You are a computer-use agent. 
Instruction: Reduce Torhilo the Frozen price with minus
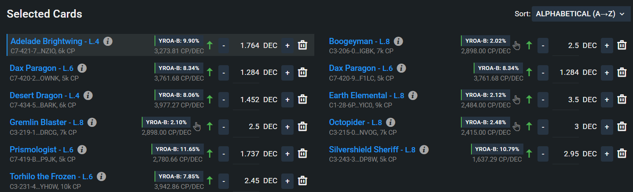click(x=224, y=181)
